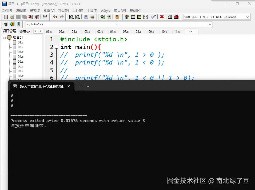The height and width of the screenshot is (190, 255).
Task: Click the Open file toolbar icon
Action: (x=12, y=17)
